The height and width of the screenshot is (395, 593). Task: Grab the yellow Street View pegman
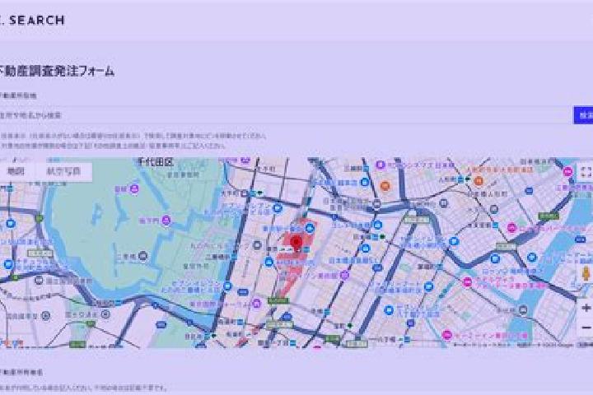click(x=586, y=274)
